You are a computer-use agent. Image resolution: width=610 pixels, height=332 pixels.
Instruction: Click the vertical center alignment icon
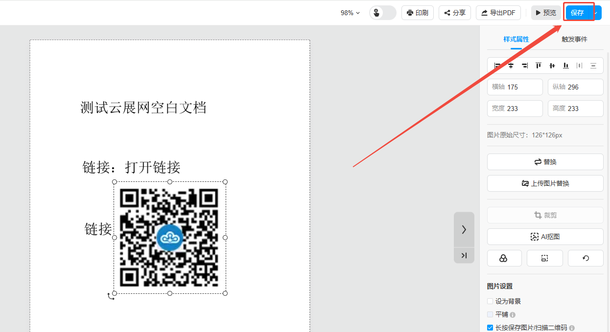point(552,66)
